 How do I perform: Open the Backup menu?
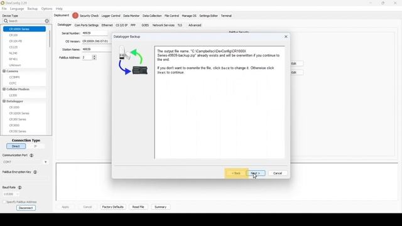(33, 9)
